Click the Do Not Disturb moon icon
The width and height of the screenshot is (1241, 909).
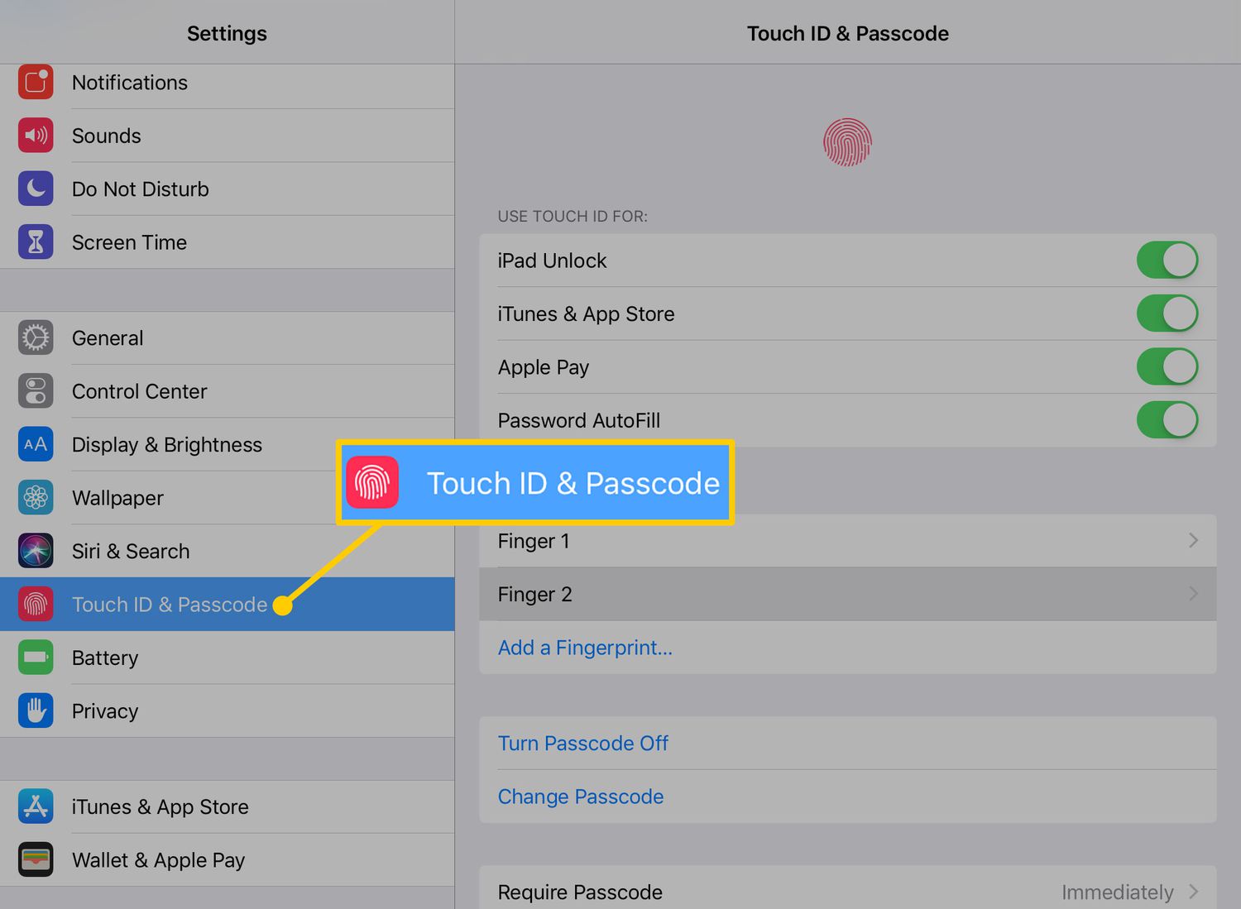(36, 188)
